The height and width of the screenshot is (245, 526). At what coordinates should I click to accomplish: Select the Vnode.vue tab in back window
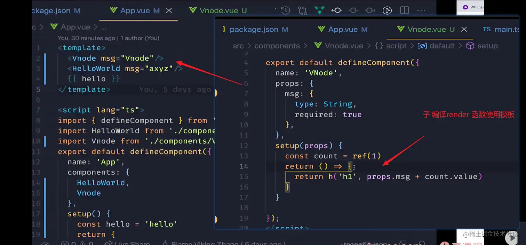(218, 11)
